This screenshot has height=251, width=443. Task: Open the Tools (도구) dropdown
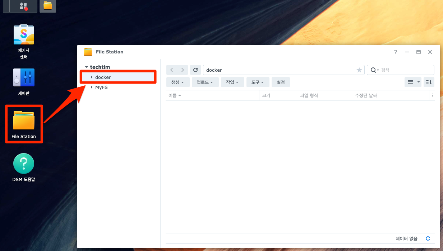[x=258, y=82]
